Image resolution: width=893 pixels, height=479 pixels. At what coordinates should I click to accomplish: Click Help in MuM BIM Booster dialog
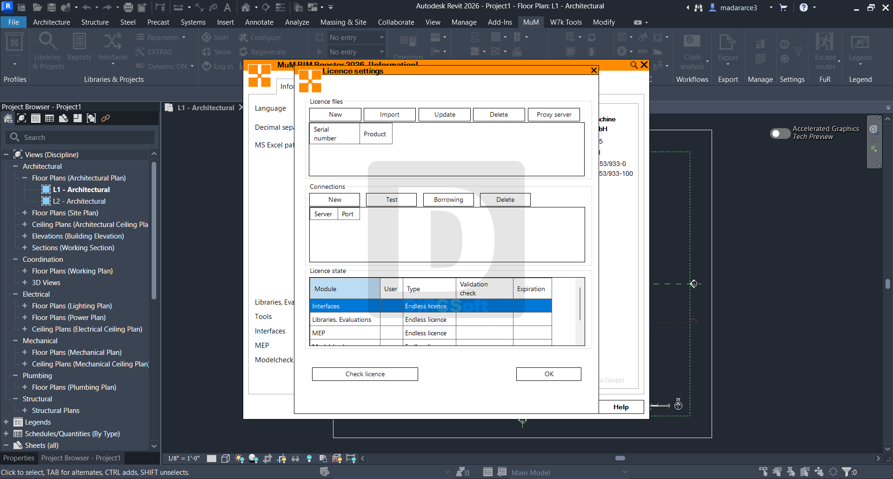coord(621,407)
